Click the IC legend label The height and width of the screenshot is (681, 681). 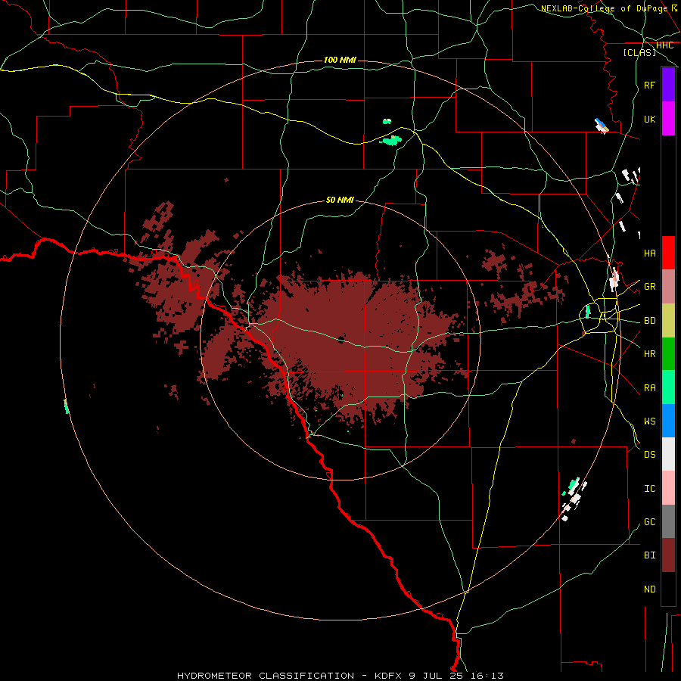click(x=649, y=488)
